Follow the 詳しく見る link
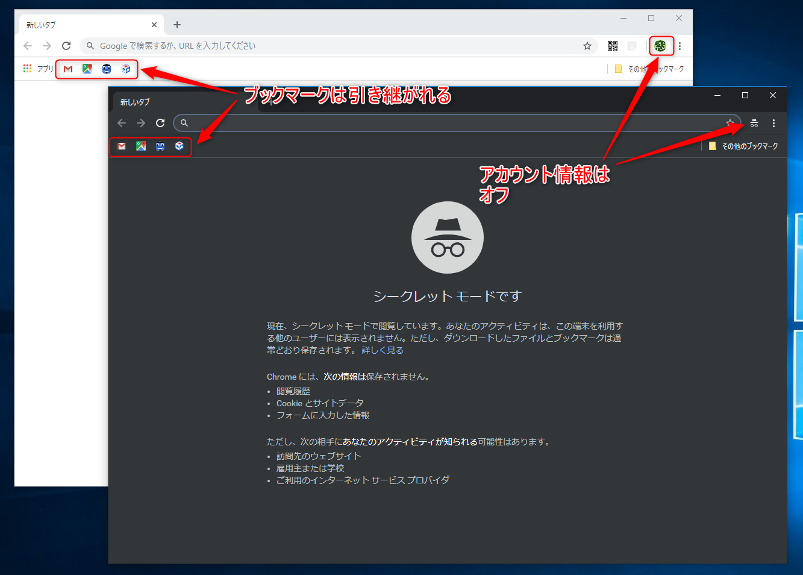 point(383,350)
